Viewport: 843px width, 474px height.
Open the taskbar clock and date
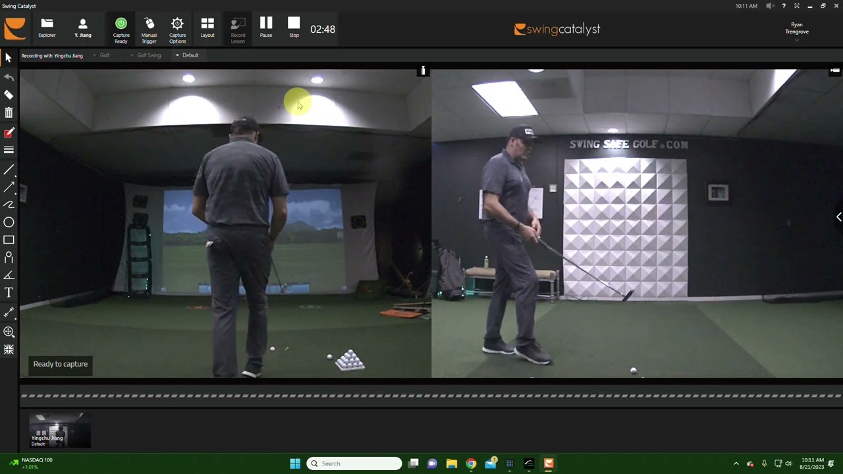tap(813, 463)
